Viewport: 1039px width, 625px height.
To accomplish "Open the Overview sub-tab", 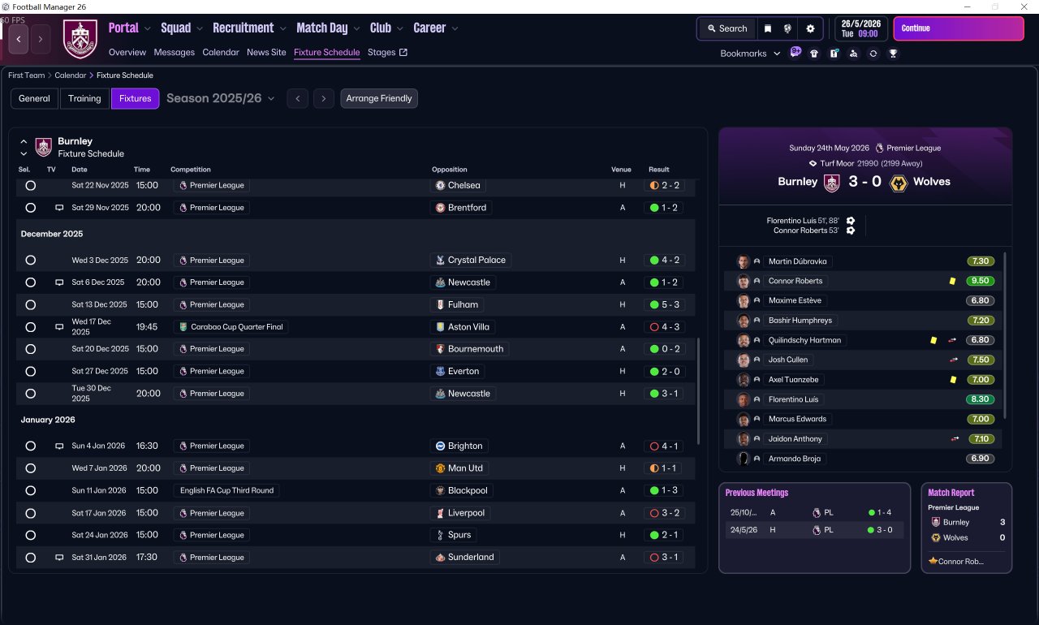I will 127,53.
